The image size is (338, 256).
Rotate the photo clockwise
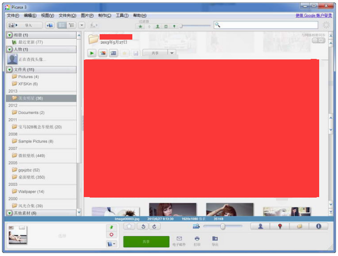[x=155, y=226]
